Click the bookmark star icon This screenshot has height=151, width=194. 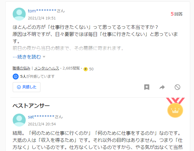[147, 87]
